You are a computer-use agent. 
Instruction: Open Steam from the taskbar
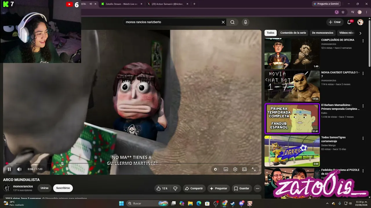pos(232,203)
